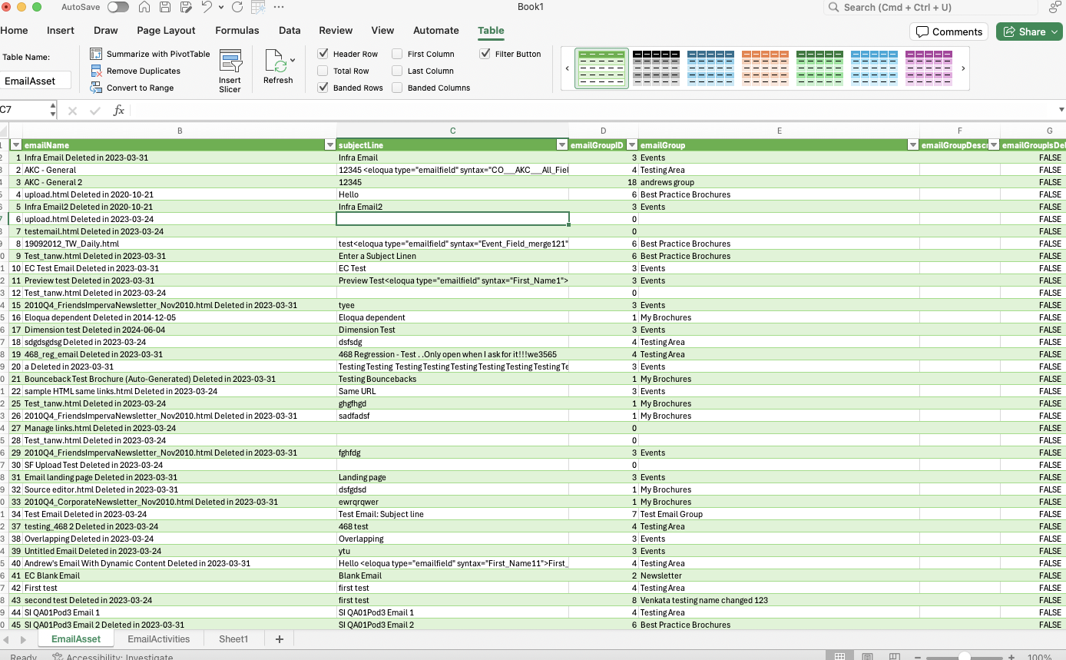Click the Summarize with PivotTable icon
This screenshot has width=1066, height=660.
pyautogui.click(x=96, y=54)
